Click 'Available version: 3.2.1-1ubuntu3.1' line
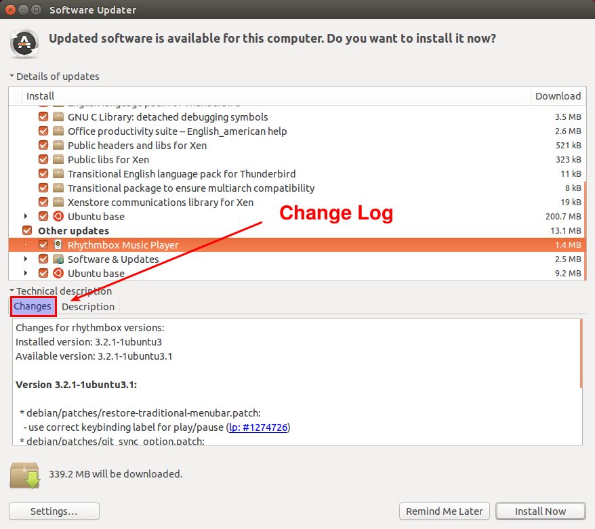The width and height of the screenshot is (595, 529). tap(94, 356)
